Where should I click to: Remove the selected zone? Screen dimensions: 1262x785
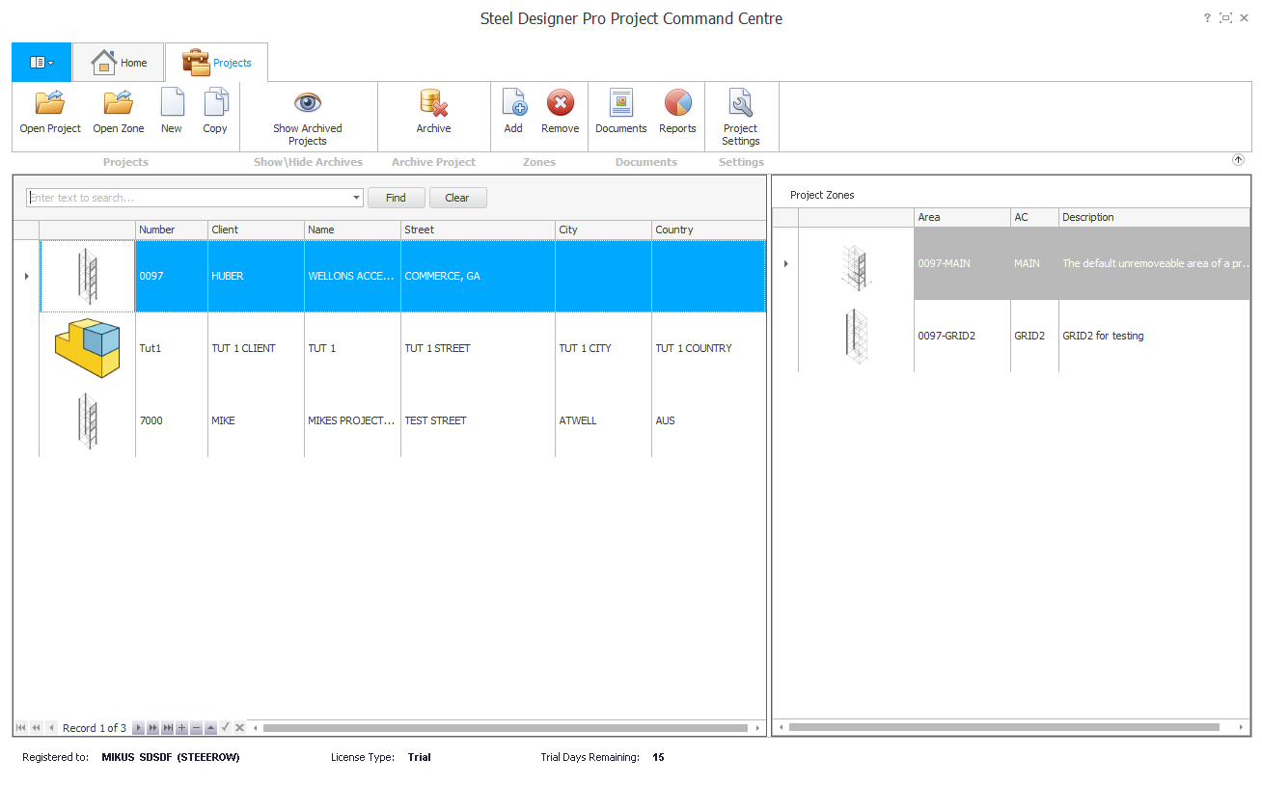click(560, 103)
